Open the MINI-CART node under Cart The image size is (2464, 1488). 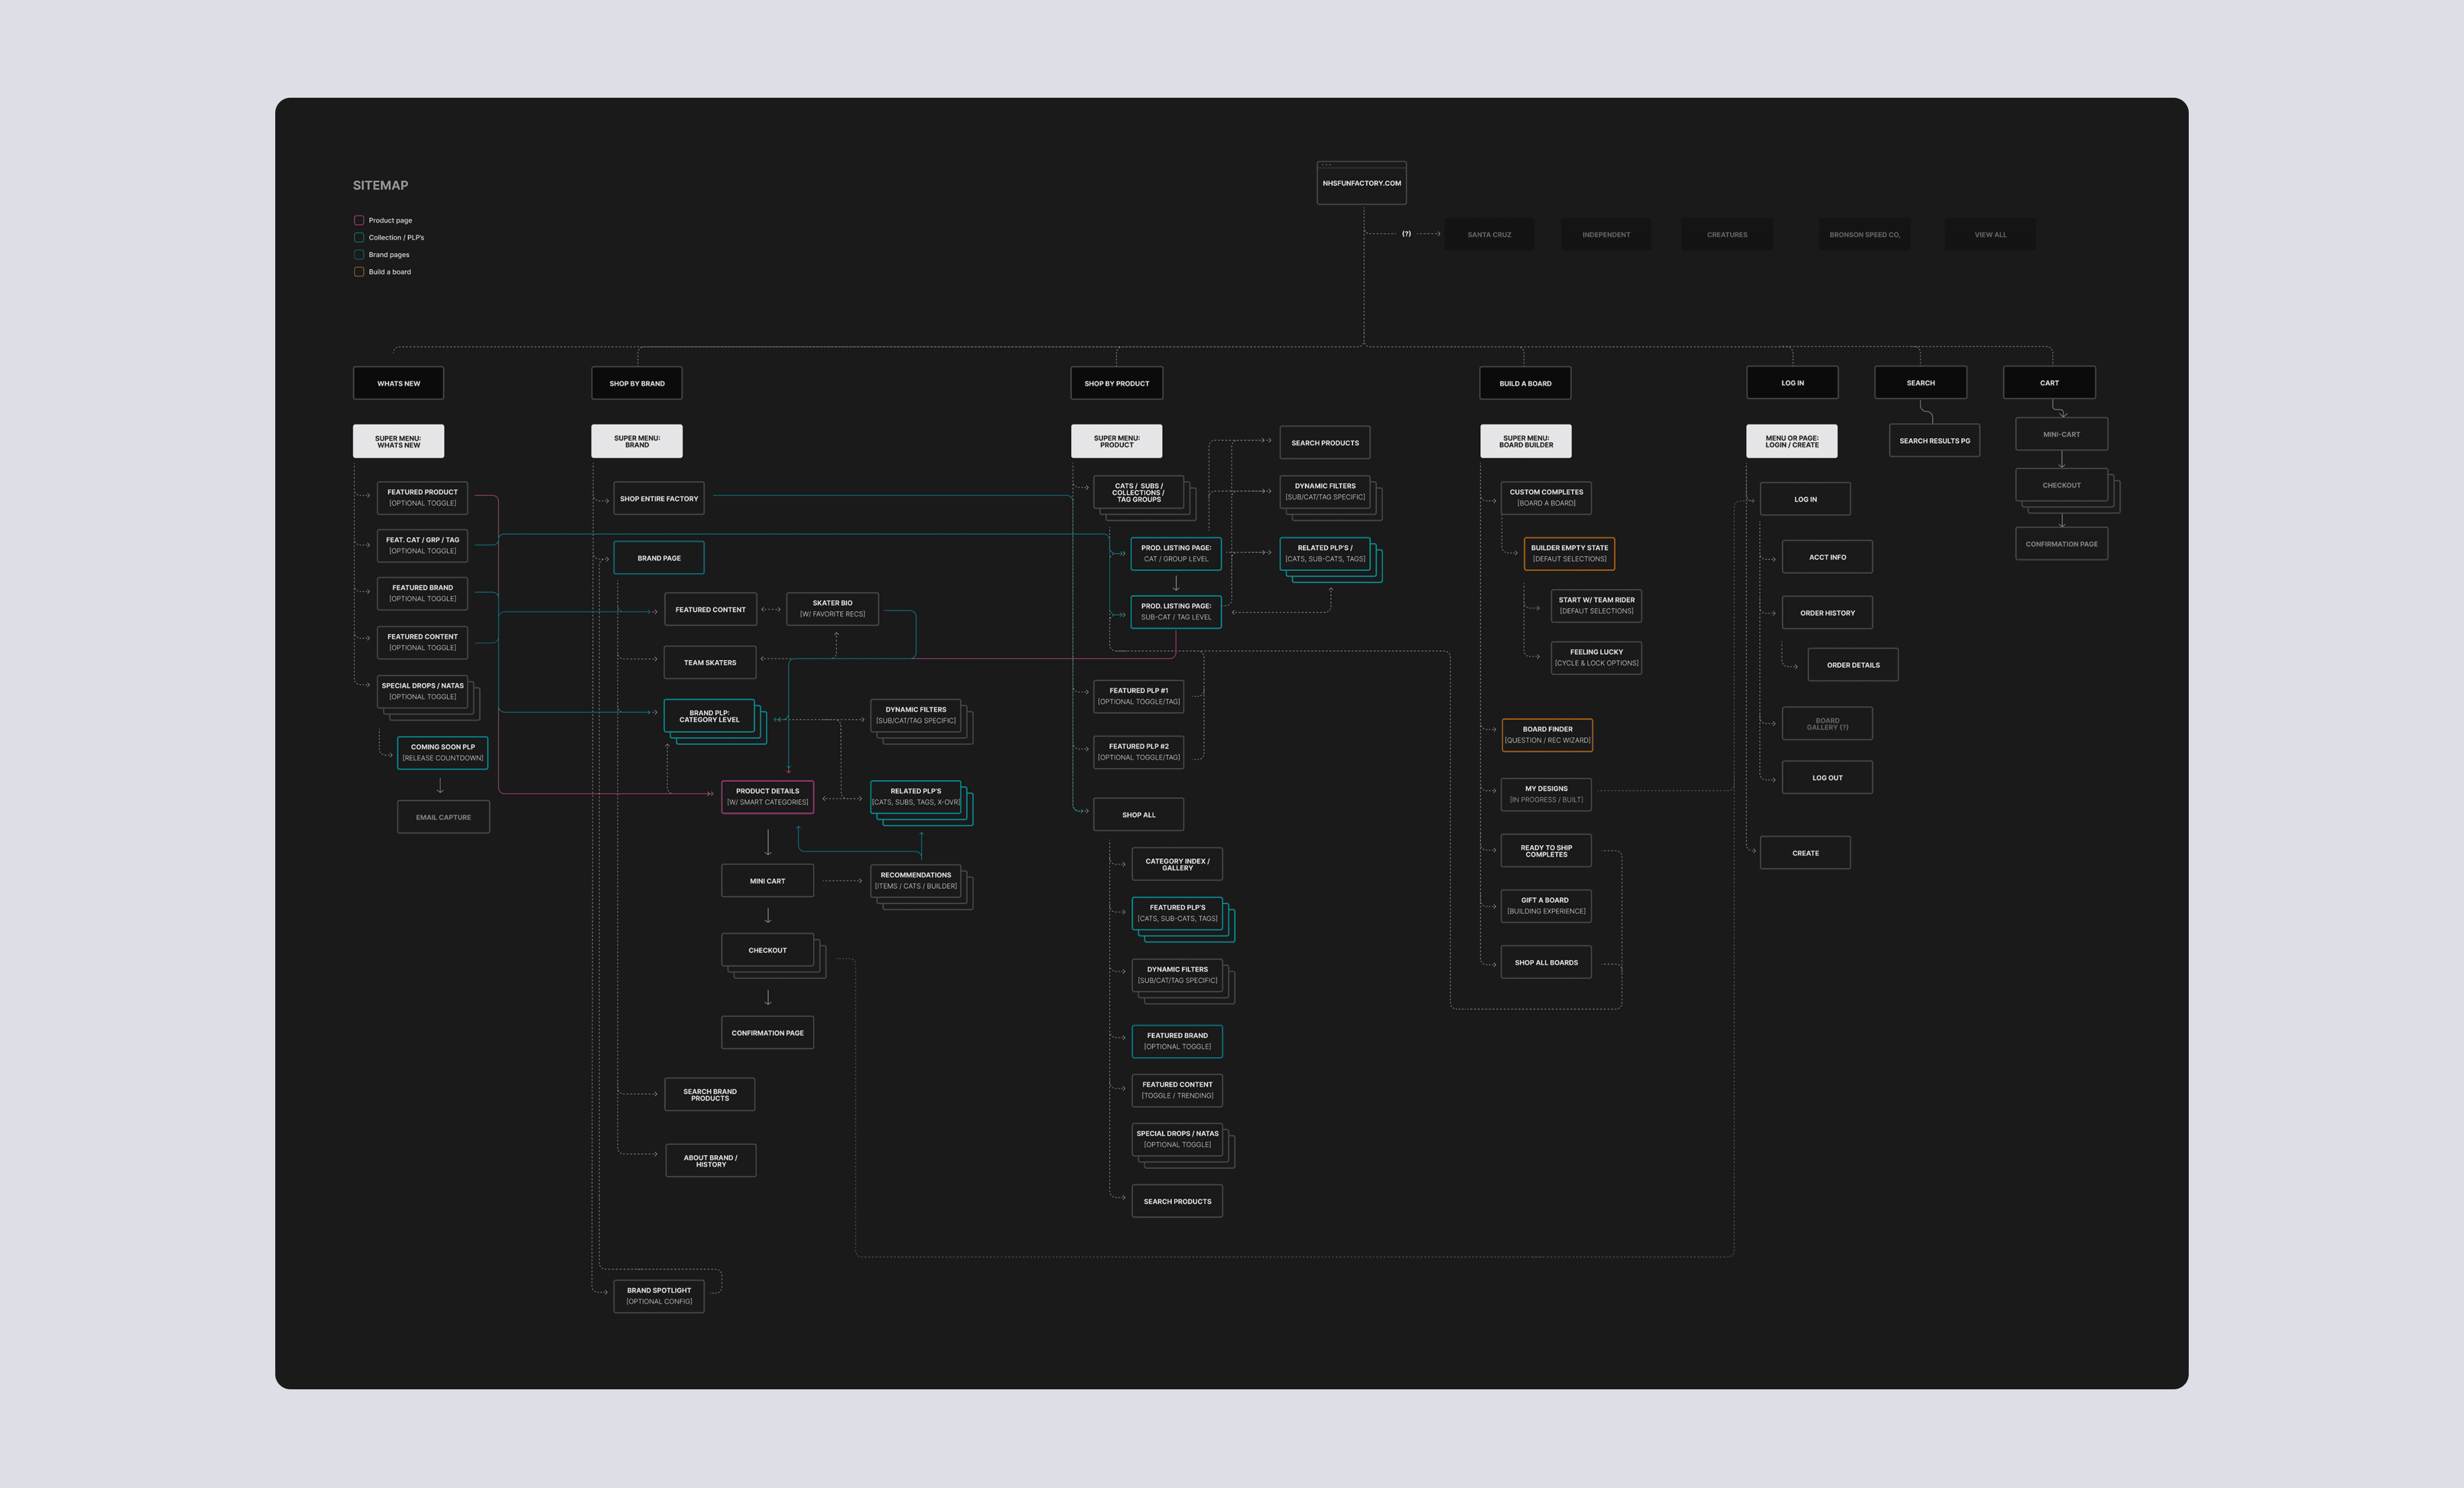coord(2062,434)
